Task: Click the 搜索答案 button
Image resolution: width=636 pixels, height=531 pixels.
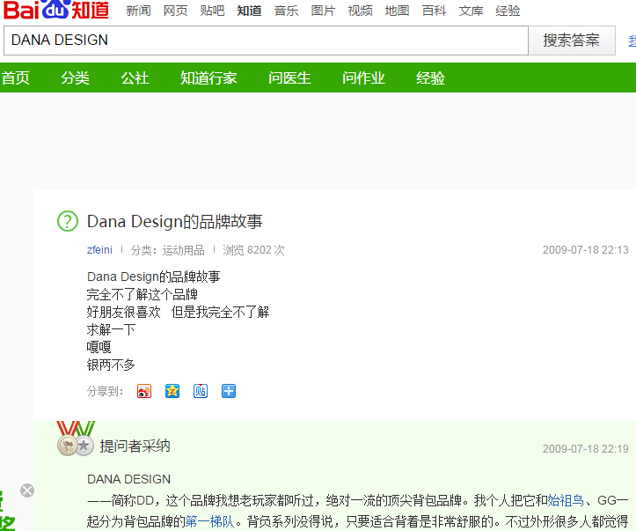Action: point(572,41)
